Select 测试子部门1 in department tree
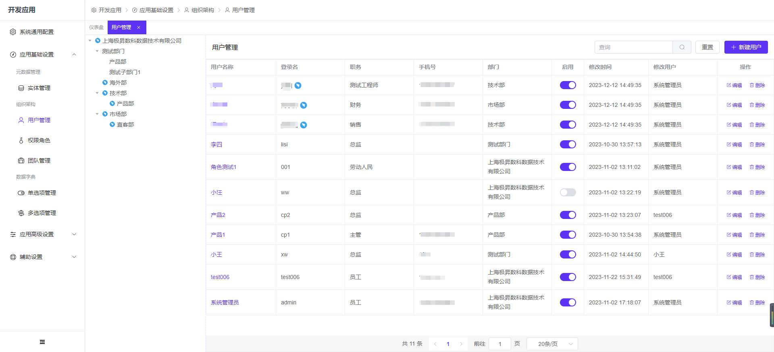This screenshot has height=352, width=774. click(125, 72)
